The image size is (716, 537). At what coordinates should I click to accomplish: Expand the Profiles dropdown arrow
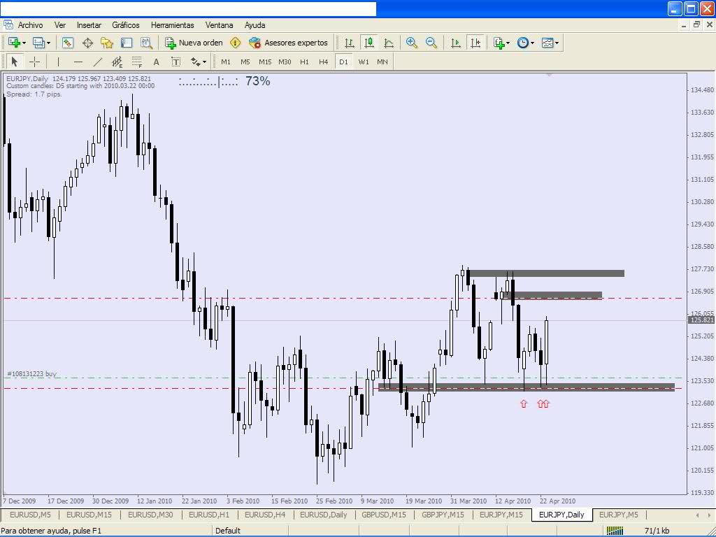pos(48,43)
